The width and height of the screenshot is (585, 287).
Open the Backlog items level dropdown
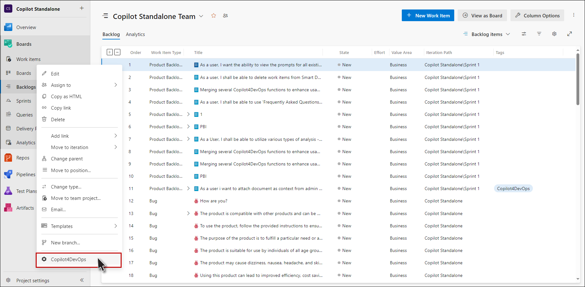[x=486, y=34]
